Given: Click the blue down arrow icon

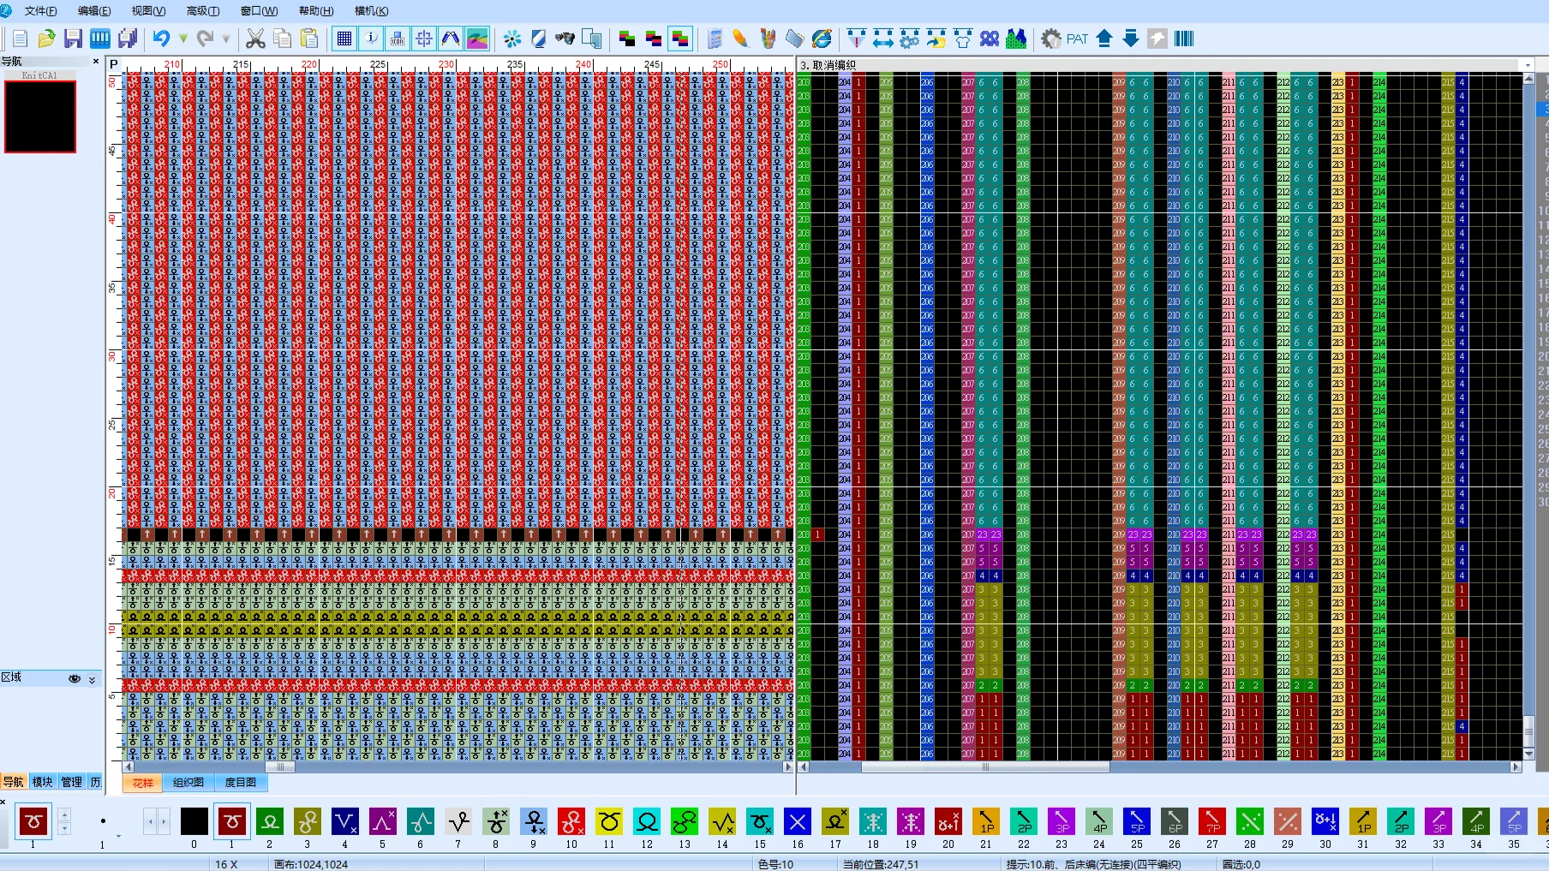Looking at the screenshot, I should [x=1131, y=39].
